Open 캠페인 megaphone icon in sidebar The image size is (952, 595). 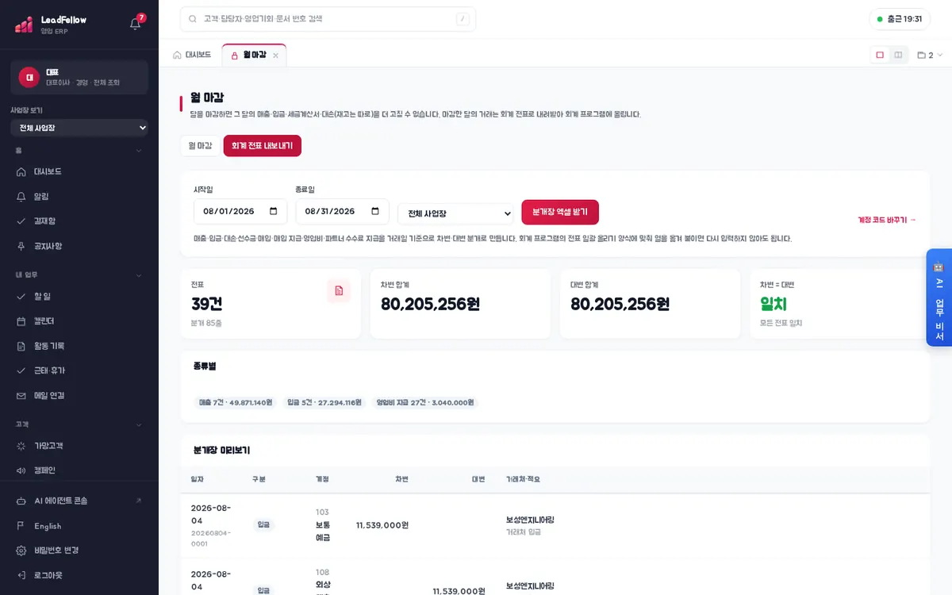21,470
